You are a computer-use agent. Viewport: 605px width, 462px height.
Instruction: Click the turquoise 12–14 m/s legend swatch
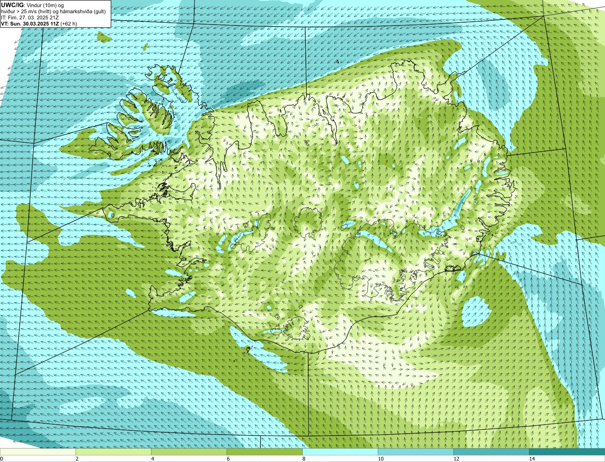[x=492, y=452]
